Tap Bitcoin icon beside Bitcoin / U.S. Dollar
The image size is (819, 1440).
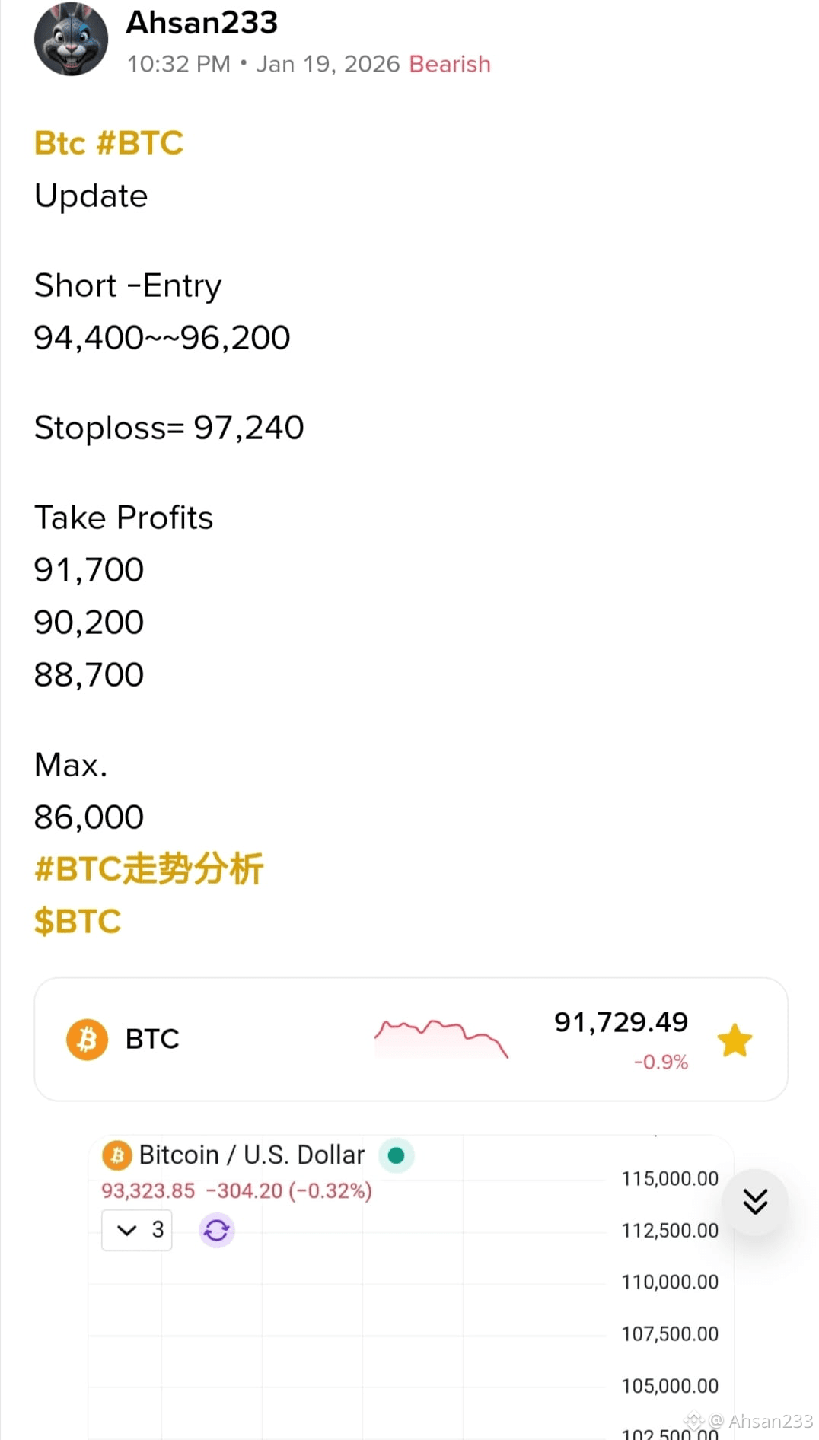tap(117, 1156)
